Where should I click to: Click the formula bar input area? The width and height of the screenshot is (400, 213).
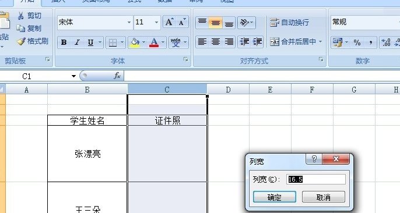[262, 76]
